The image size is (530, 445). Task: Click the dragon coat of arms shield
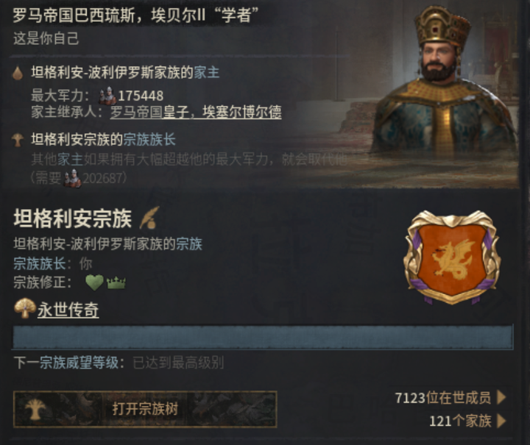pyautogui.click(x=452, y=257)
